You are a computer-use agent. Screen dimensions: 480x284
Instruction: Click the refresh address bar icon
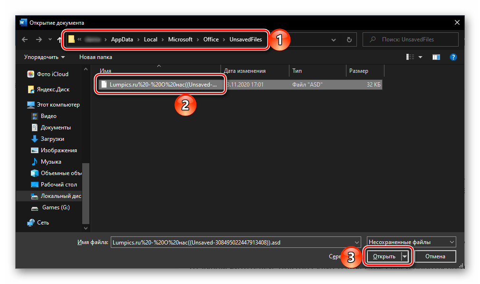[349, 40]
